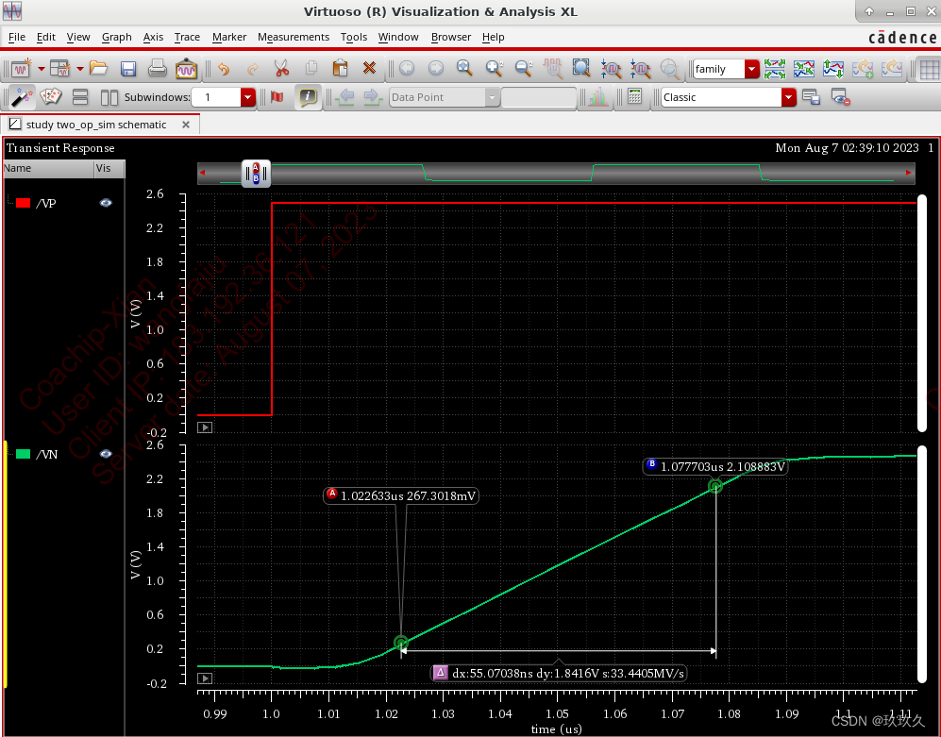Click marker B label on VN waveform
Screen dimensions: 941x737
[715, 466]
